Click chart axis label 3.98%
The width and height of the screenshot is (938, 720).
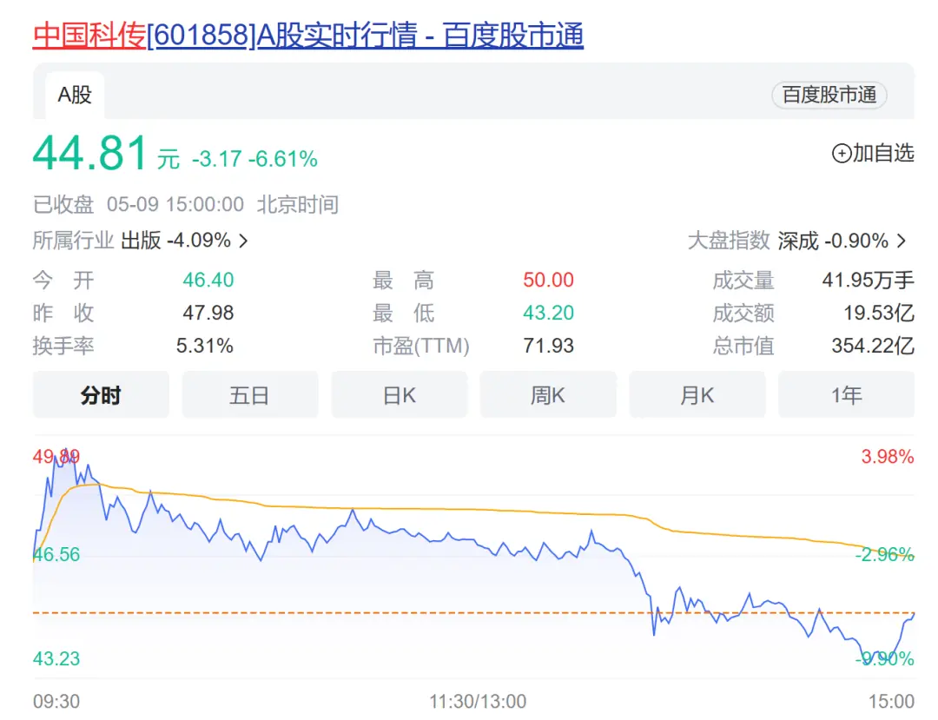click(x=888, y=457)
